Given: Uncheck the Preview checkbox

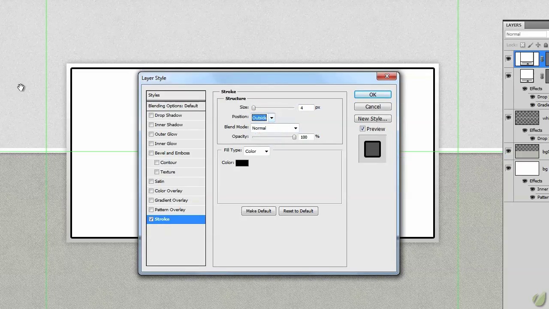Looking at the screenshot, I should point(362,129).
